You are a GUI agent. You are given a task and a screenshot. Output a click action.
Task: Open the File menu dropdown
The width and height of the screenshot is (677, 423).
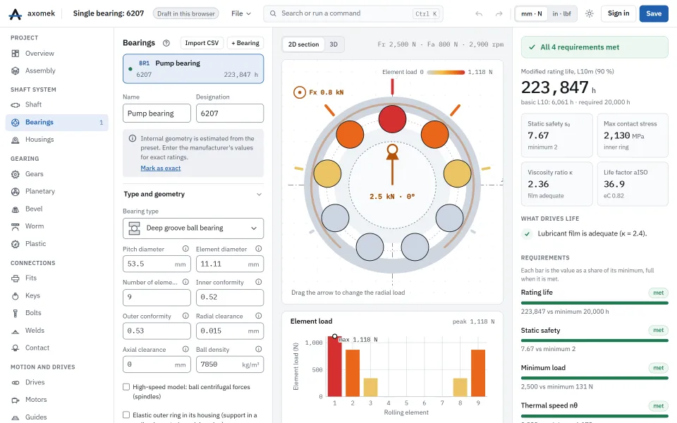[241, 14]
